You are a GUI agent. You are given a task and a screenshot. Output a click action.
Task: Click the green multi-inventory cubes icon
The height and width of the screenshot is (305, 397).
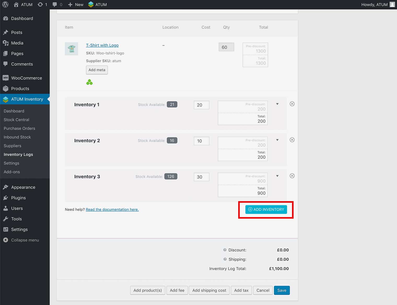click(89, 82)
